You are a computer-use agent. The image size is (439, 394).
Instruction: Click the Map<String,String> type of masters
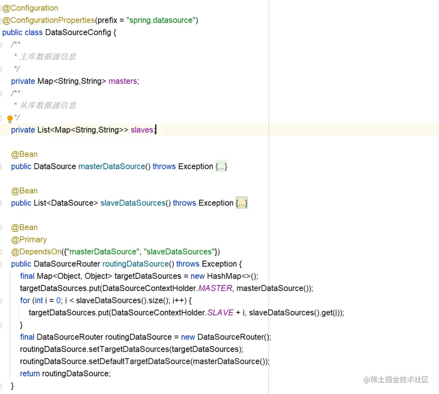(x=72, y=81)
